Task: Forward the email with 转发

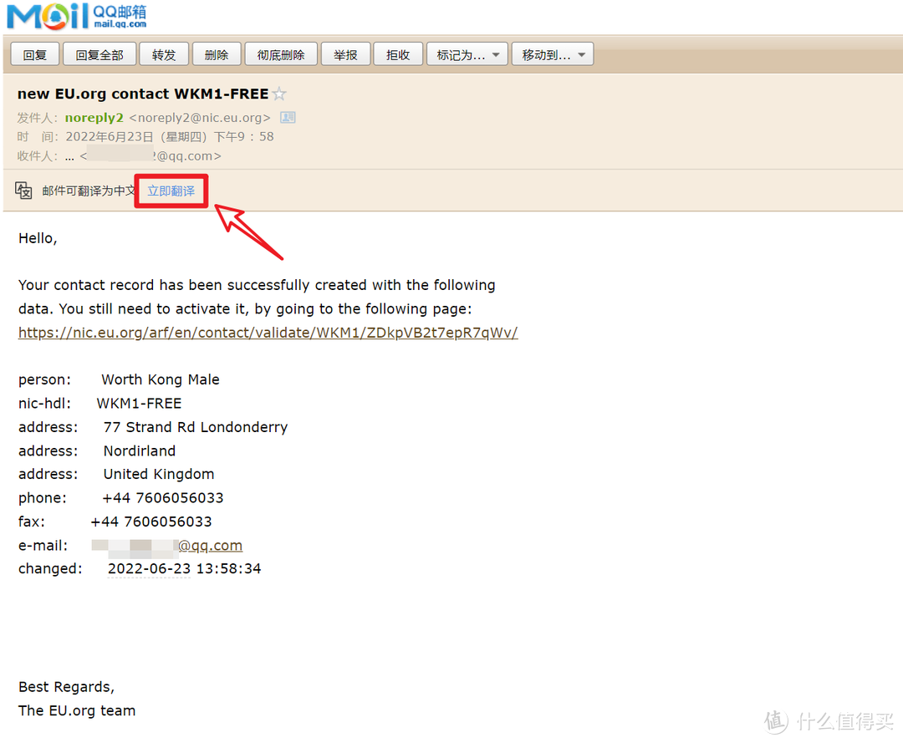Action: coord(164,55)
